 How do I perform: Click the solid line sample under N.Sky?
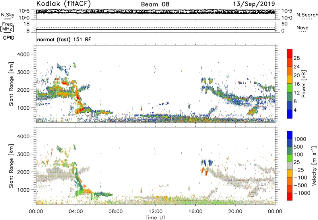click(x=8, y=19)
